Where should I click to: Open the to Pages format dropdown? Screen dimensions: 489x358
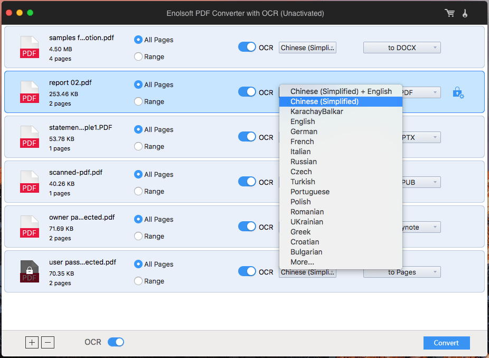402,272
